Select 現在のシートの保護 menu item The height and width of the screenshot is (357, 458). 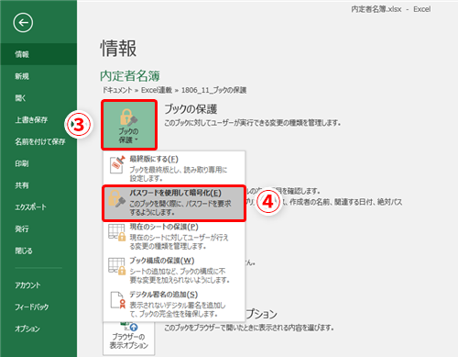click(x=174, y=236)
